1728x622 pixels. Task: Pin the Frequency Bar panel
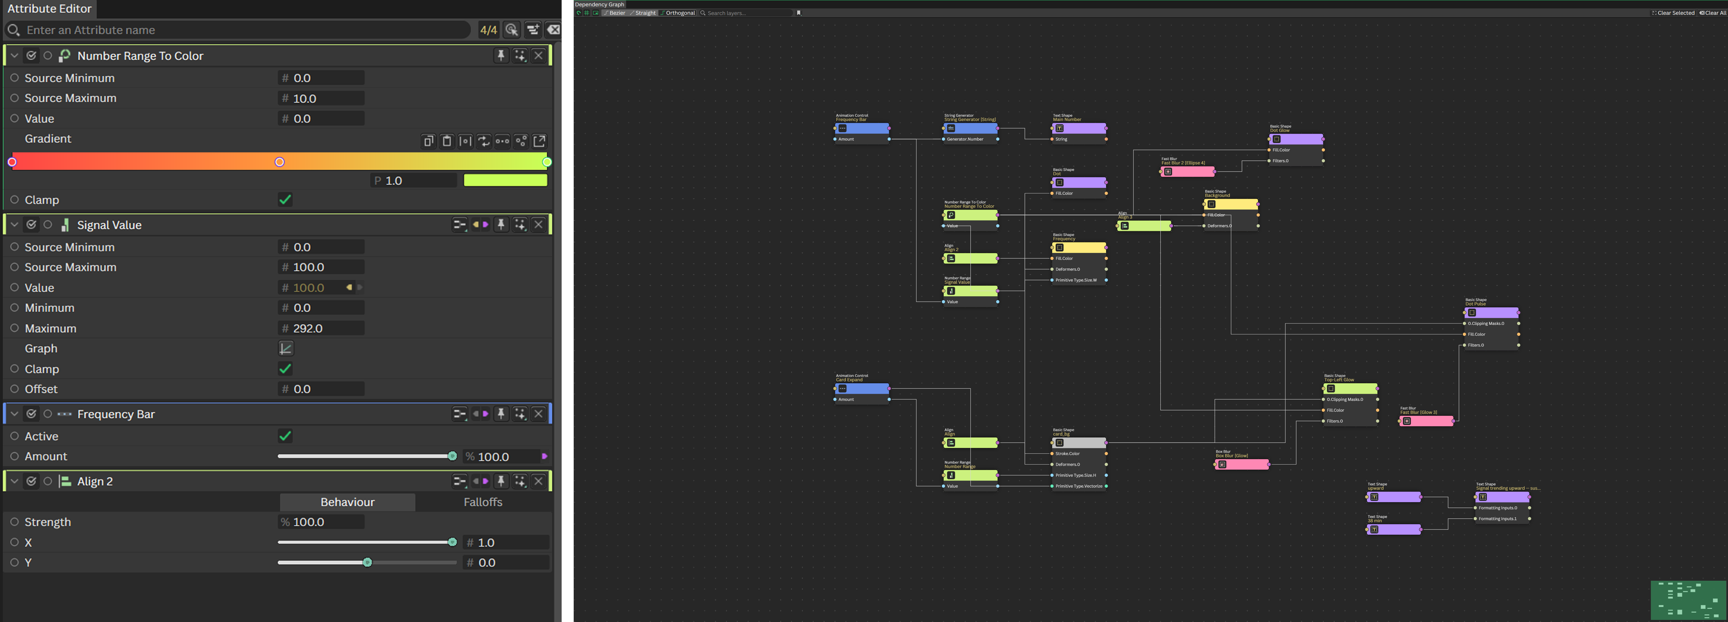(x=500, y=414)
